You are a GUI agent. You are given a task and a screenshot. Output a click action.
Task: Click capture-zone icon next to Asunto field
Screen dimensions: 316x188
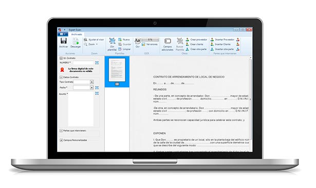point(97,93)
